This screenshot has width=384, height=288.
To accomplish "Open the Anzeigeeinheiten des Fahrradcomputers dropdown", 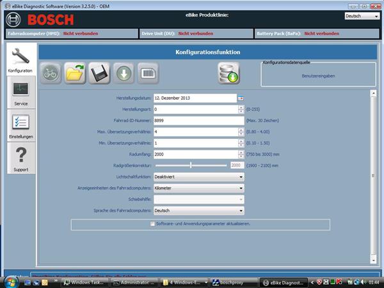I will (x=199, y=188).
